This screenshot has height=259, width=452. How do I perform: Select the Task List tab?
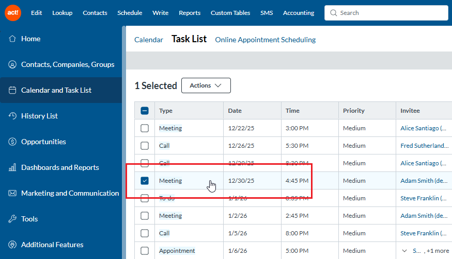coord(189,39)
